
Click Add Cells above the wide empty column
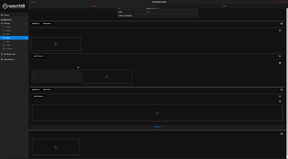click(47, 90)
